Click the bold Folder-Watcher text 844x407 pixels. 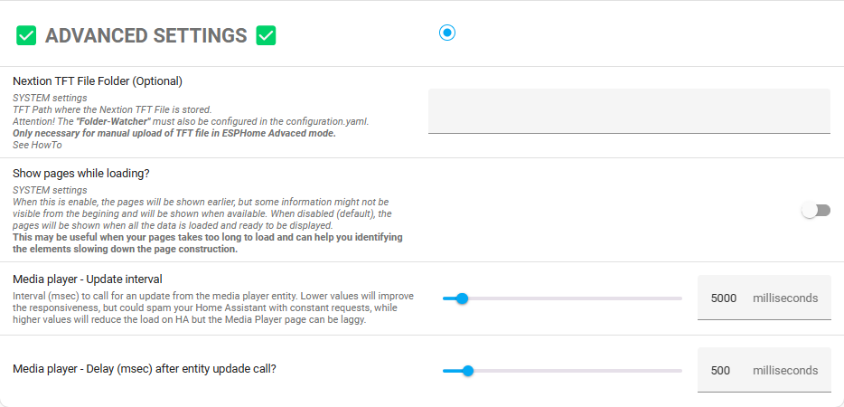click(x=114, y=121)
